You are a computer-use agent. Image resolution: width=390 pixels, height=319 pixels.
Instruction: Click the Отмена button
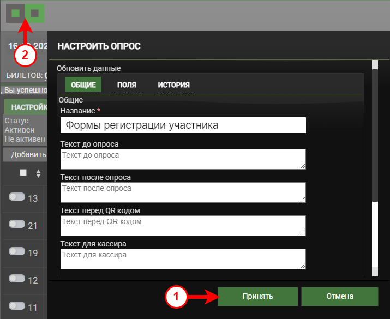[339, 297]
